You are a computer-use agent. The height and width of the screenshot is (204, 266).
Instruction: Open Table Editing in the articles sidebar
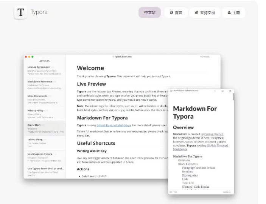44,143
